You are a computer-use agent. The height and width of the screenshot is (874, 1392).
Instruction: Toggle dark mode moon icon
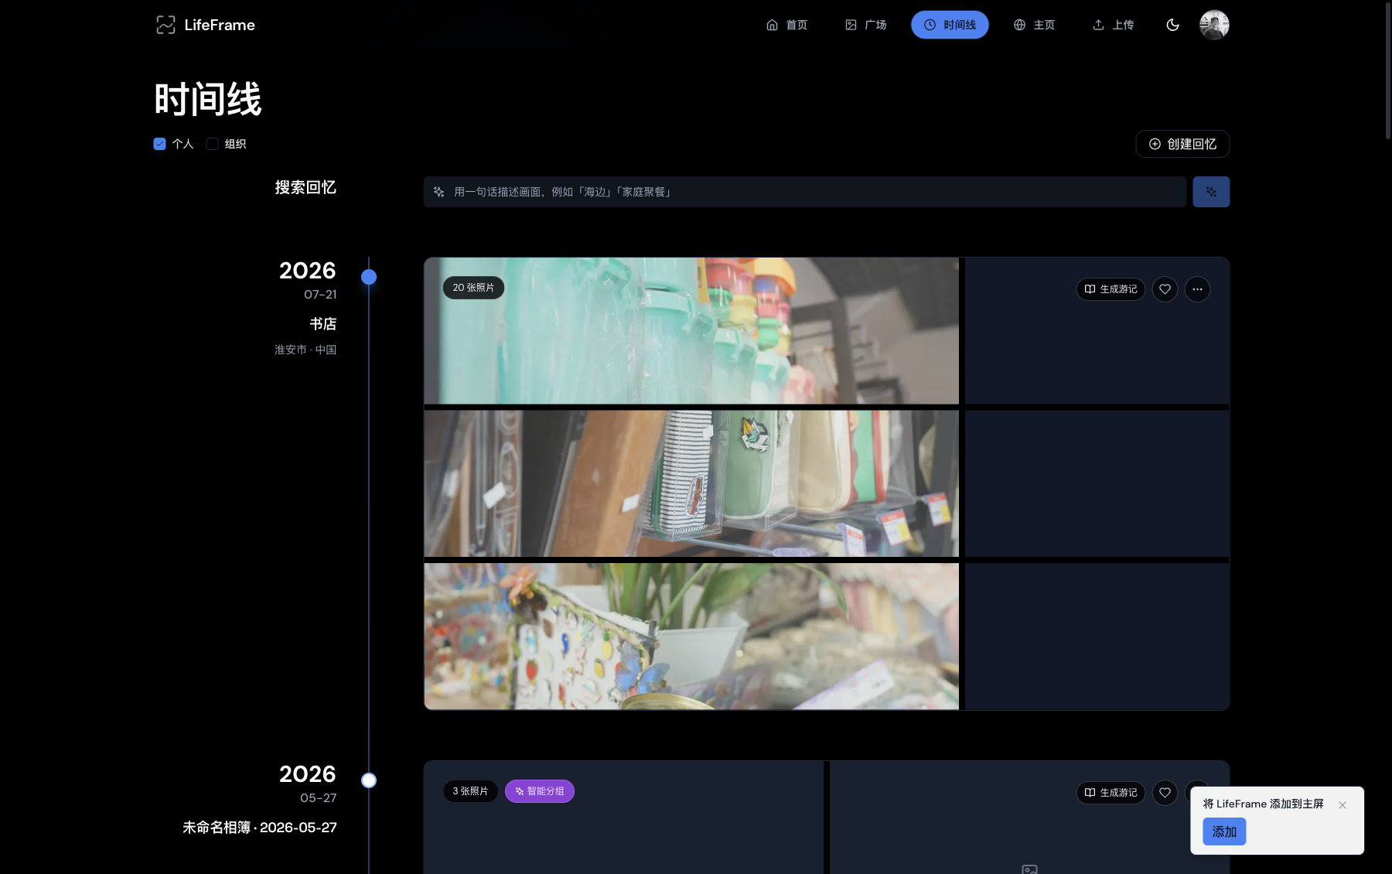(1172, 25)
